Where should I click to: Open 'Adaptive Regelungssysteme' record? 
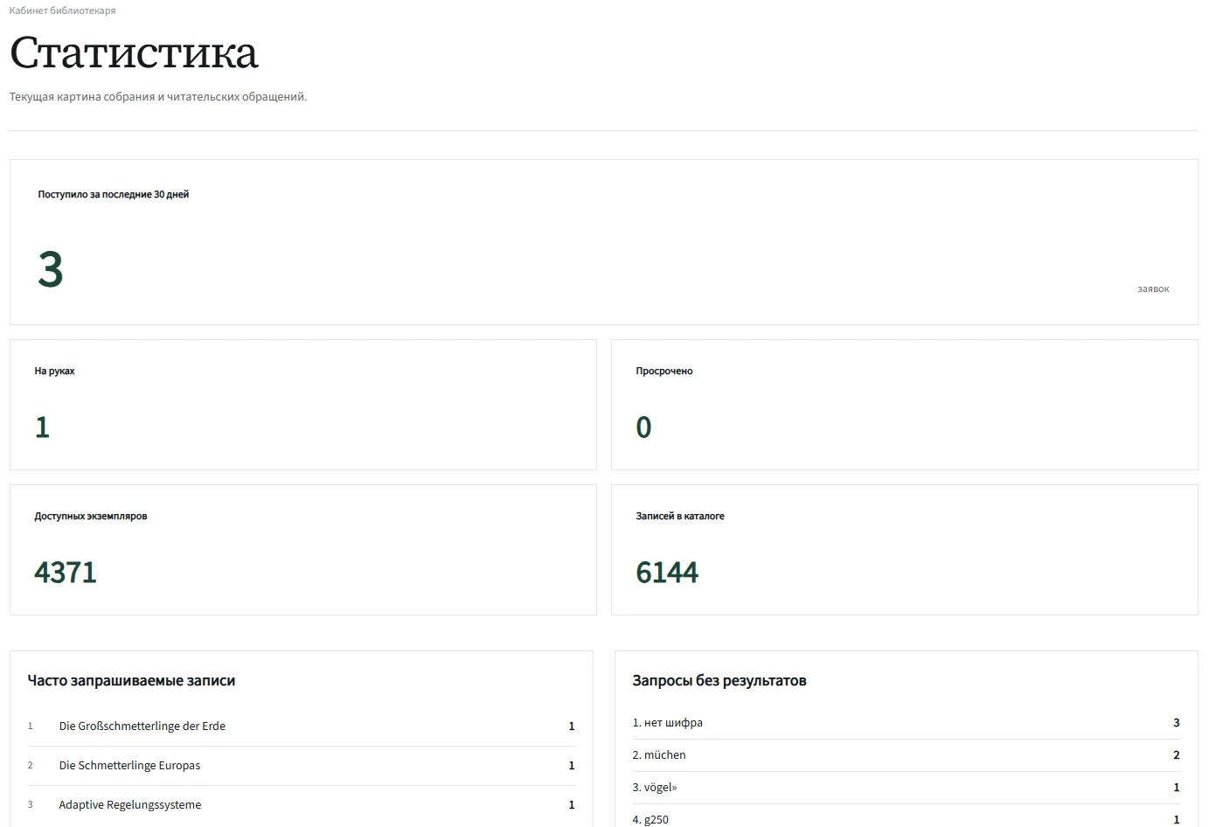[130, 804]
